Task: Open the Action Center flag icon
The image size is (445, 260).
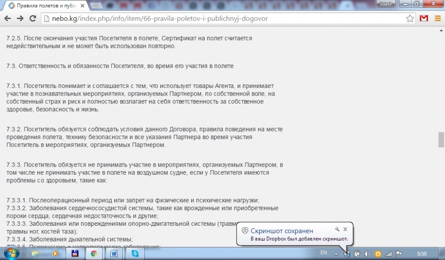Action: [399, 253]
